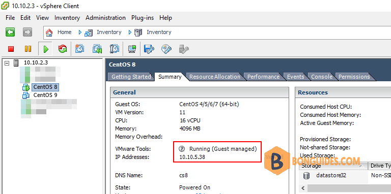The width and height of the screenshot is (391, 194).
Task: Select the Summary tab
Action: [x=170, y=77]
